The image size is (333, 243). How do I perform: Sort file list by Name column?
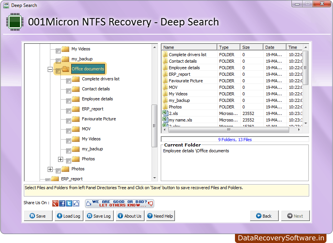(x=190, y=47)
